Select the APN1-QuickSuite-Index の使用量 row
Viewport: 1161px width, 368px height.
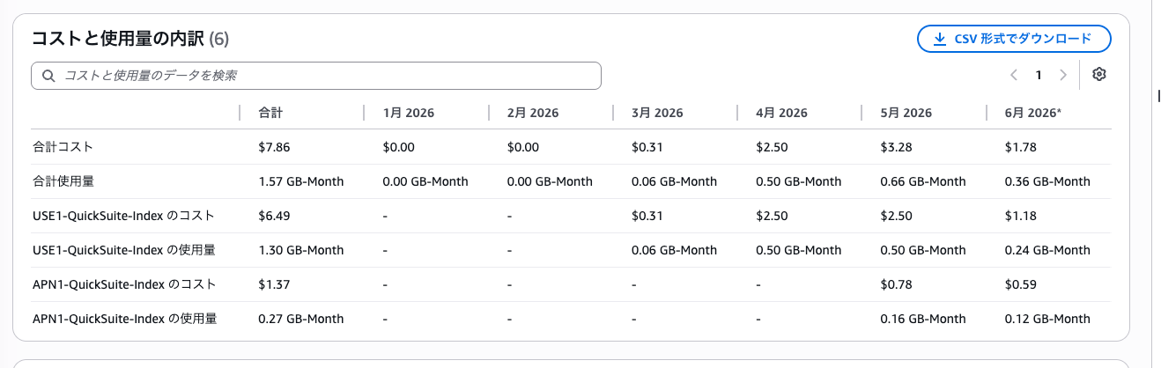(571, 319)
